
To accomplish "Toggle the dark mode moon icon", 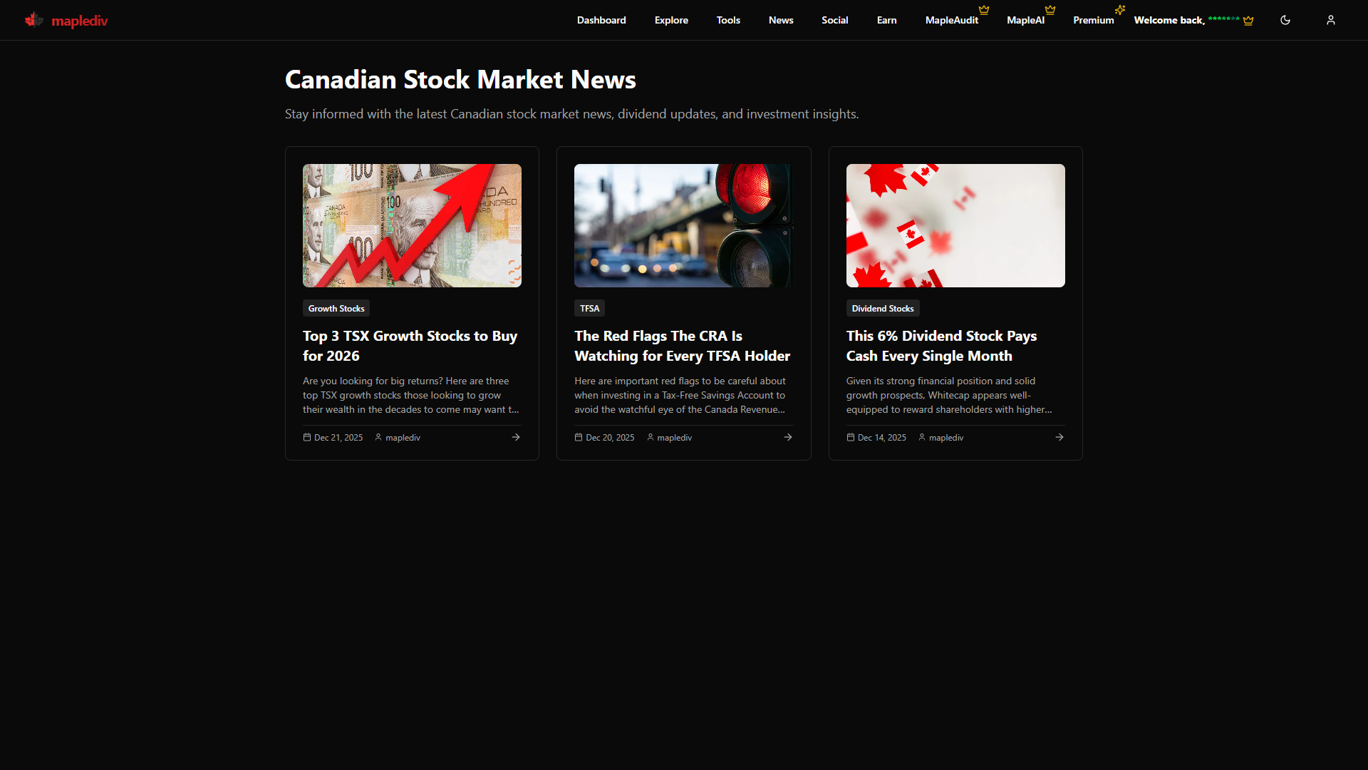I will click(1285, 20).
